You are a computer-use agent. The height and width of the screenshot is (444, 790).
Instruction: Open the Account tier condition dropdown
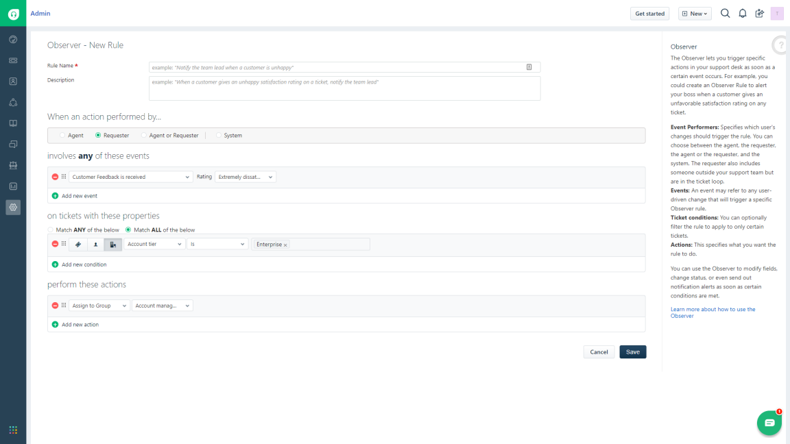154,243
